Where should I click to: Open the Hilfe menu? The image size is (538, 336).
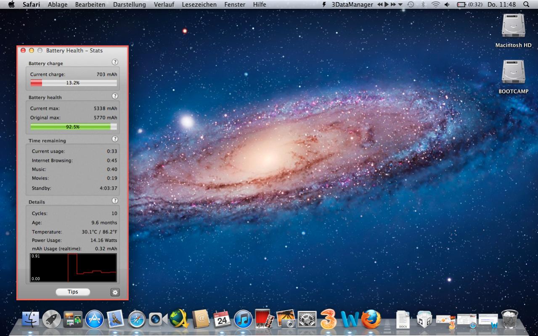(260, 5)
